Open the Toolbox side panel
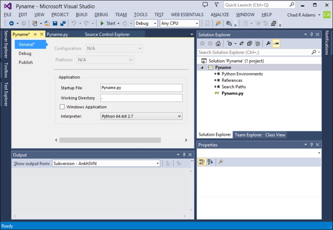The width and height of the screenshot is (333, 230). [6, 70]
